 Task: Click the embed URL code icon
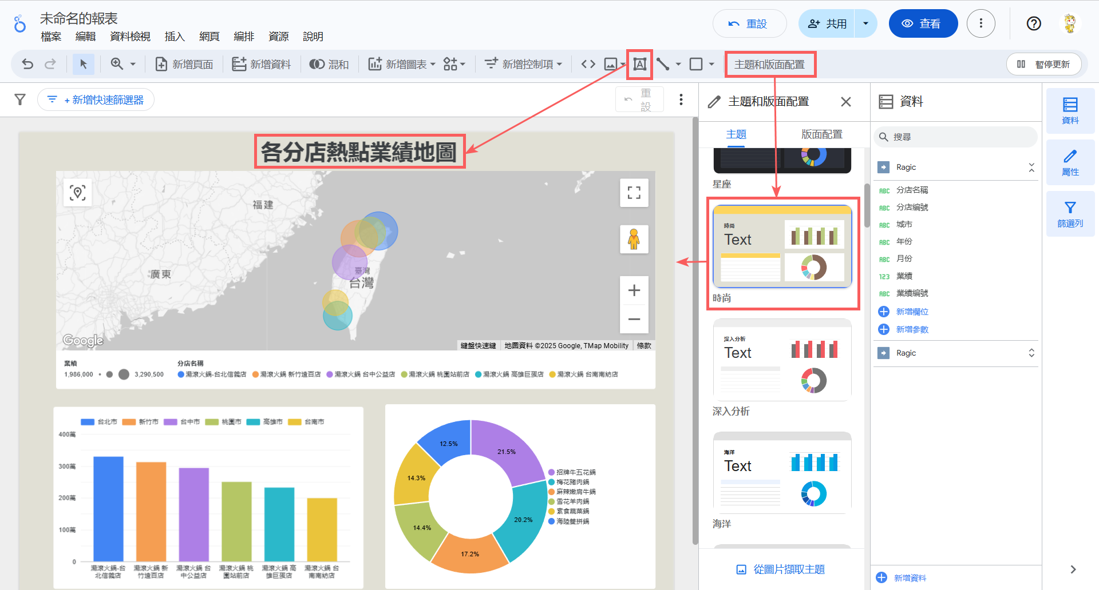coord(588,64)
